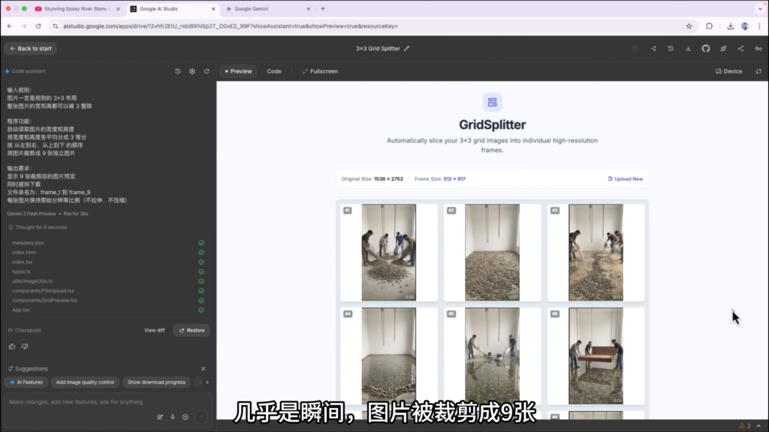The width and height of the screenshot is (769, 432).
Task: Open the Chrome profile avatar
Action: [x=745, y=26]
